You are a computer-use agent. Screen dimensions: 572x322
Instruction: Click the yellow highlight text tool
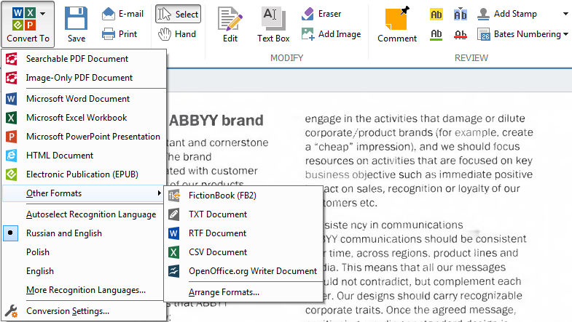436,14
